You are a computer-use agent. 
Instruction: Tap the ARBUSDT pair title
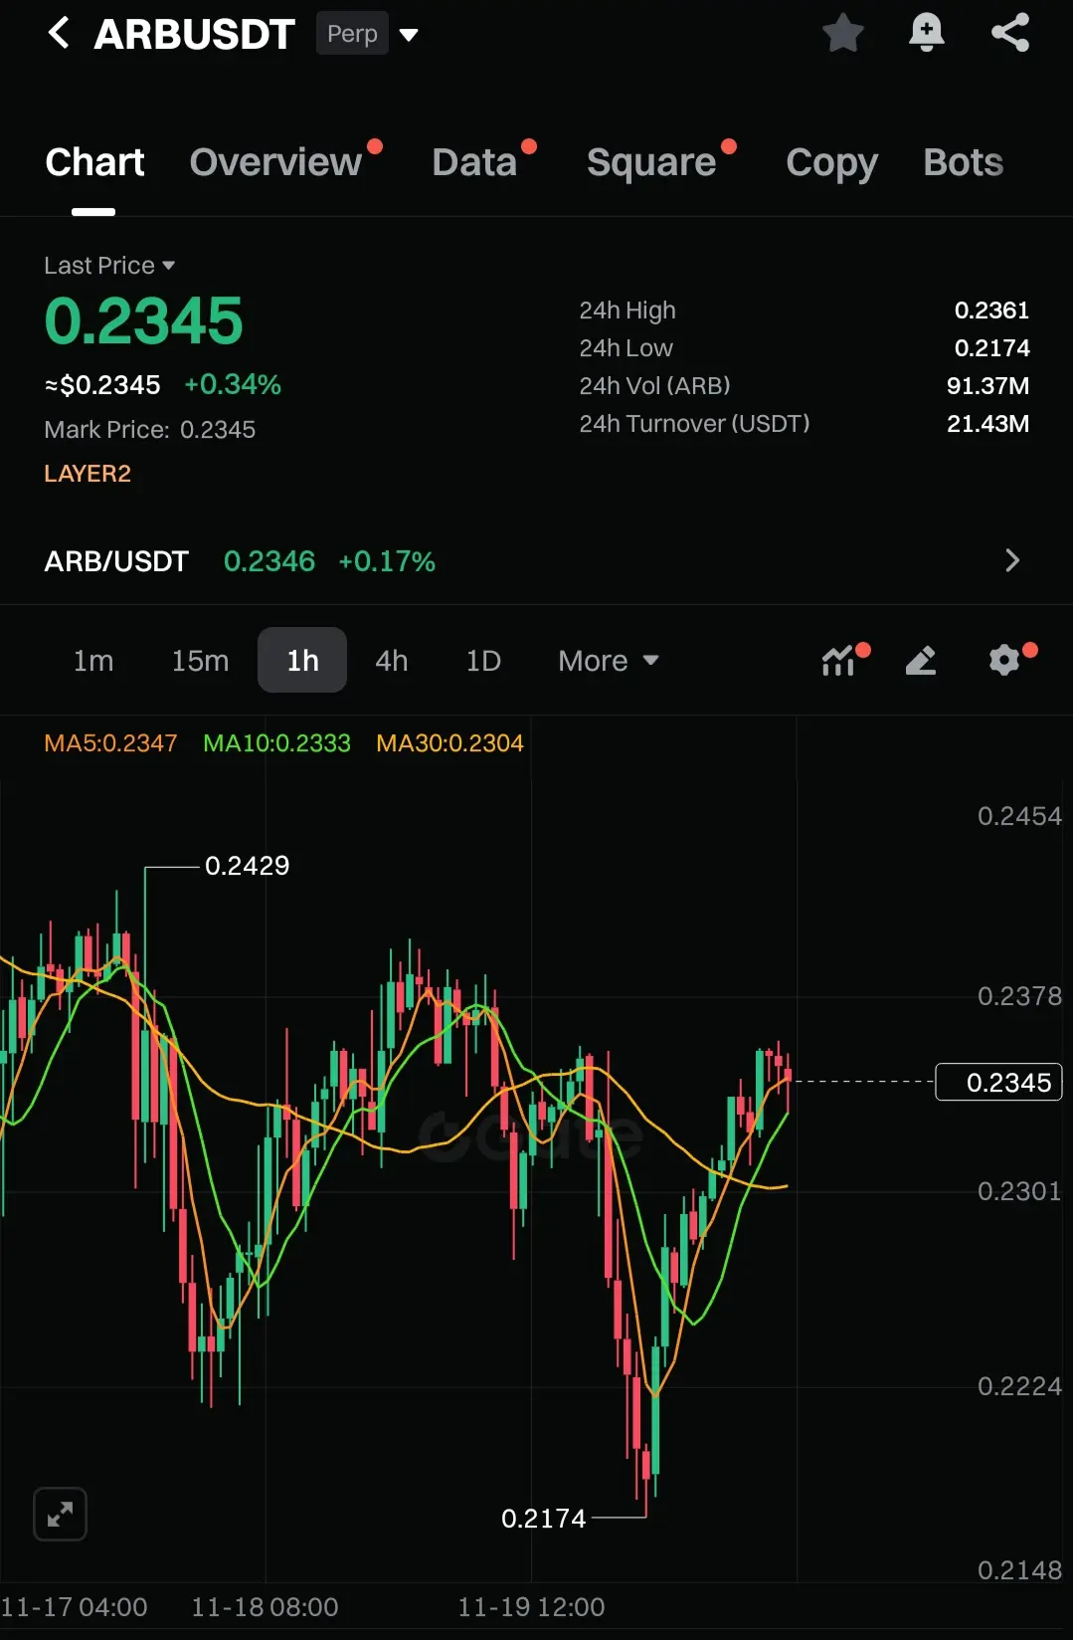point(194,34)
